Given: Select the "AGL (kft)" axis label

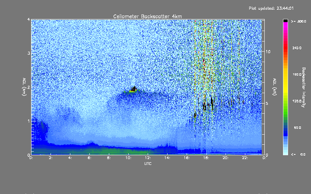Looking at the screenshot, I should (274, 87).
